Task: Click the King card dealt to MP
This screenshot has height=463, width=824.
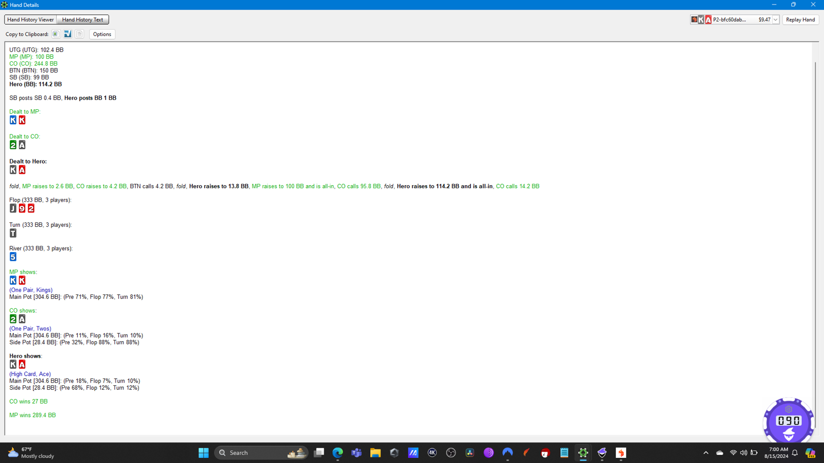Action: tap(13, 120)
